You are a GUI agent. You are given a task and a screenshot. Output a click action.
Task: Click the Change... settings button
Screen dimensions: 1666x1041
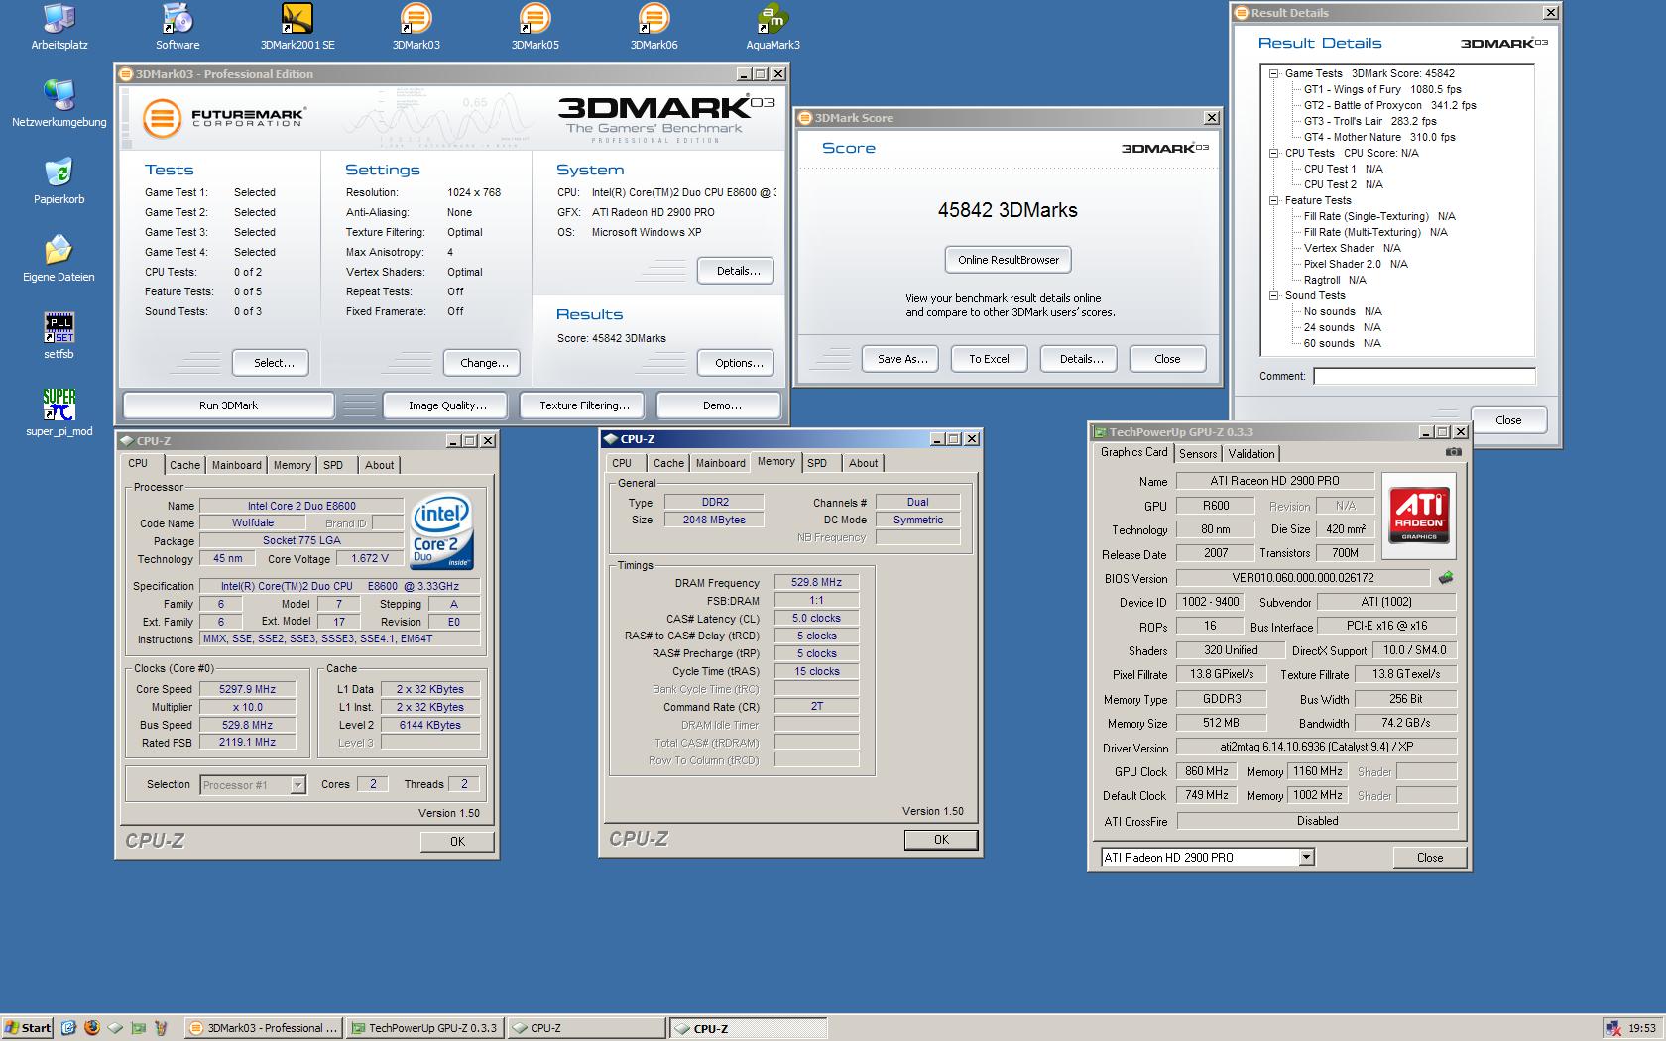(x=484, y=363)
